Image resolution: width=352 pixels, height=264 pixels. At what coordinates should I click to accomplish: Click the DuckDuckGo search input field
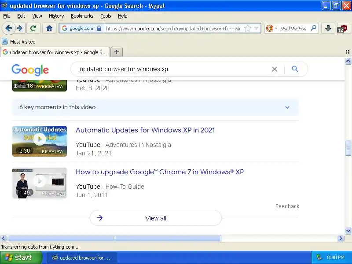pyautogui.click(x=293, y=29)
